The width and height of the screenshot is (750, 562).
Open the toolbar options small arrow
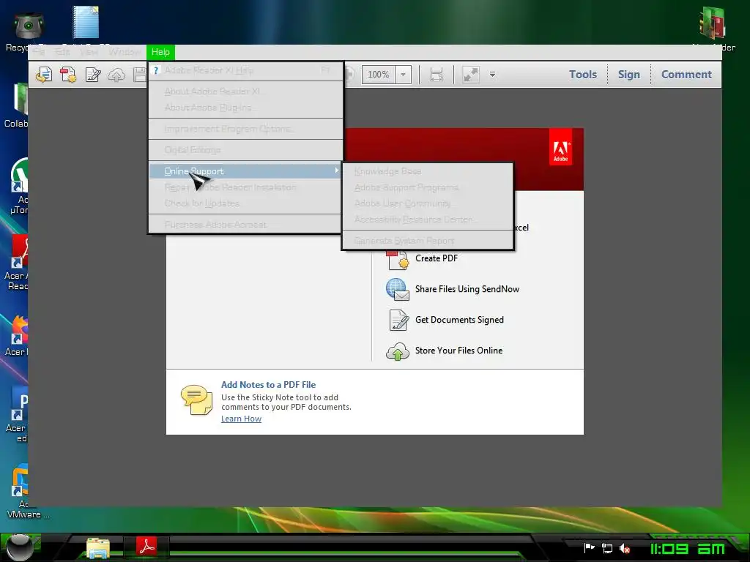point(492,75)
